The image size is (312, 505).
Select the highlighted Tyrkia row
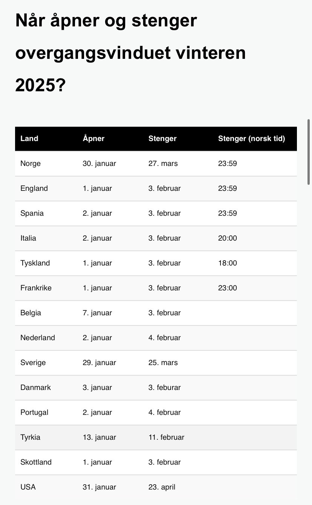[156, 437]
